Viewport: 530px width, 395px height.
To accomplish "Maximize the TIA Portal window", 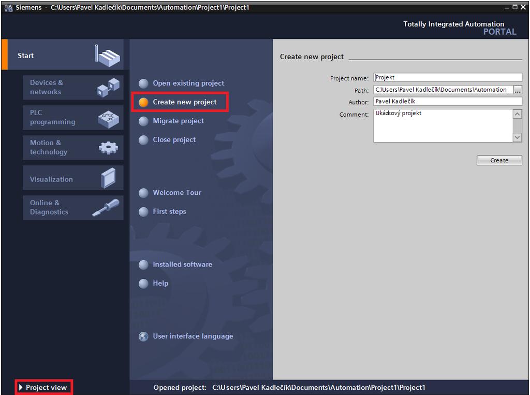I will (515, 7).
